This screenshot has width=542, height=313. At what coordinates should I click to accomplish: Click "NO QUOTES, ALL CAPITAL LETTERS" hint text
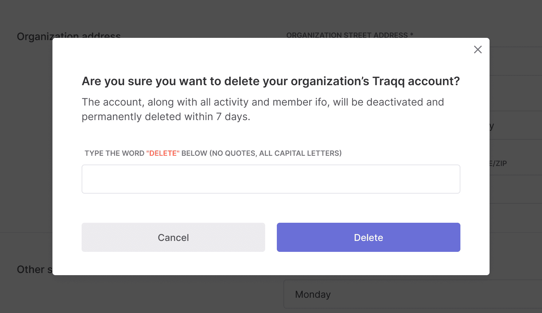[x=275, y=153]
